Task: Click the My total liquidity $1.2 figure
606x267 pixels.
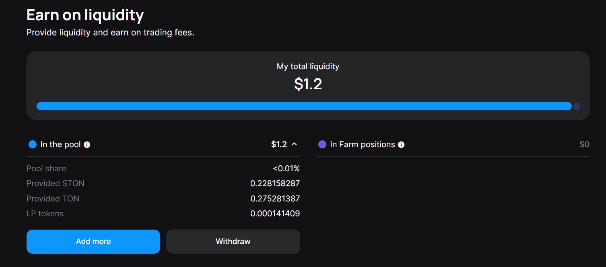Action: pyautogui.click(x=308, y=84)
